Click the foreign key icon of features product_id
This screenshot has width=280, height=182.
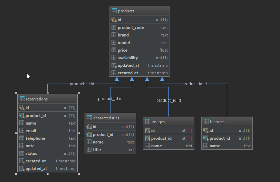pyautogui.click(x=206, y=138)
